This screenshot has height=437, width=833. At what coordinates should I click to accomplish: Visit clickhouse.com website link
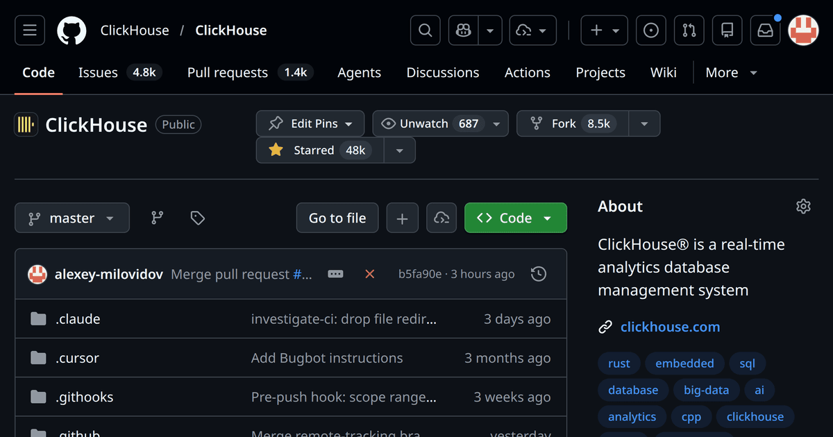[670, 327]
